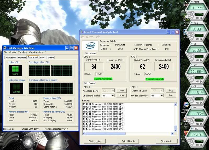Viewport: 209px width, 150px height.
Task: Click the CPU temperature gadget showing 51°C
Action: [x=198, y=93]
